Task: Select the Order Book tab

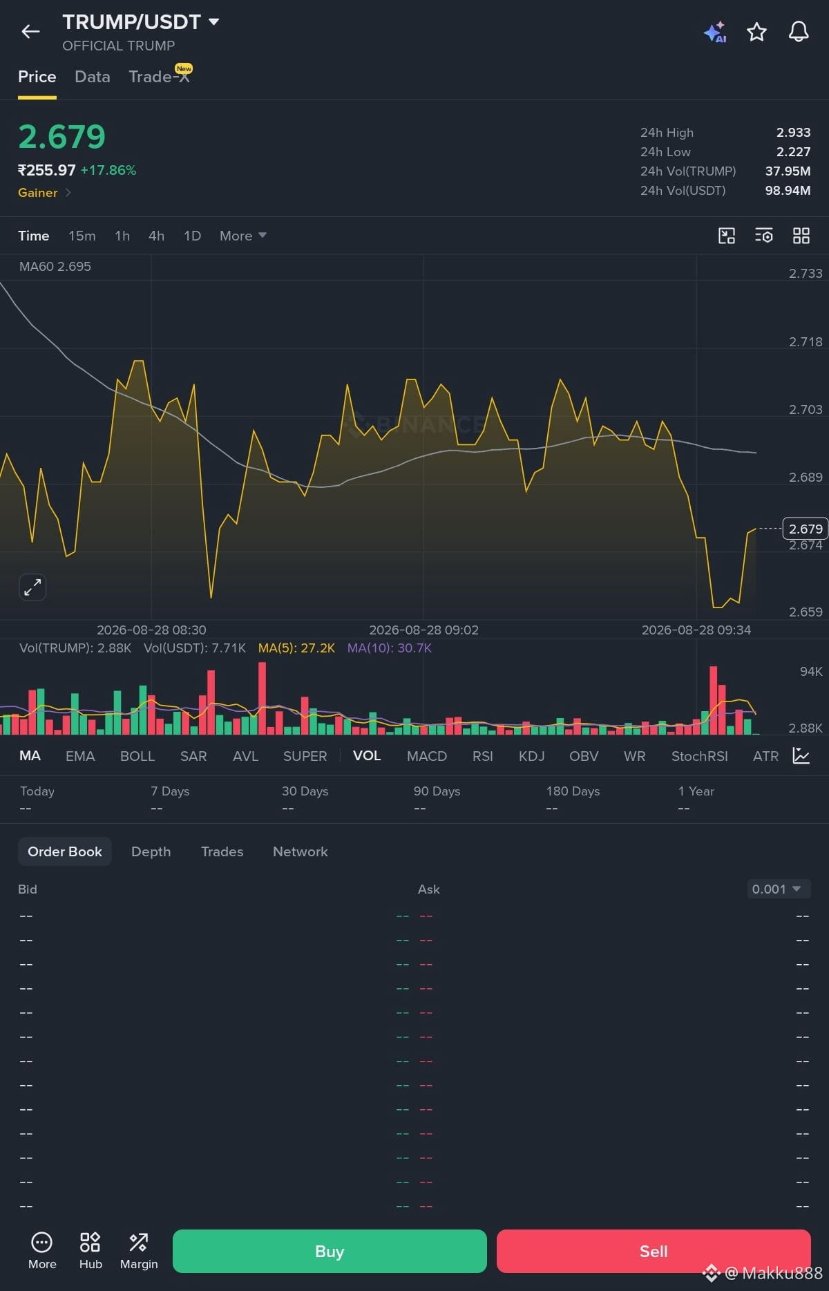Action: pyautogui.click(x=65, y=851)
